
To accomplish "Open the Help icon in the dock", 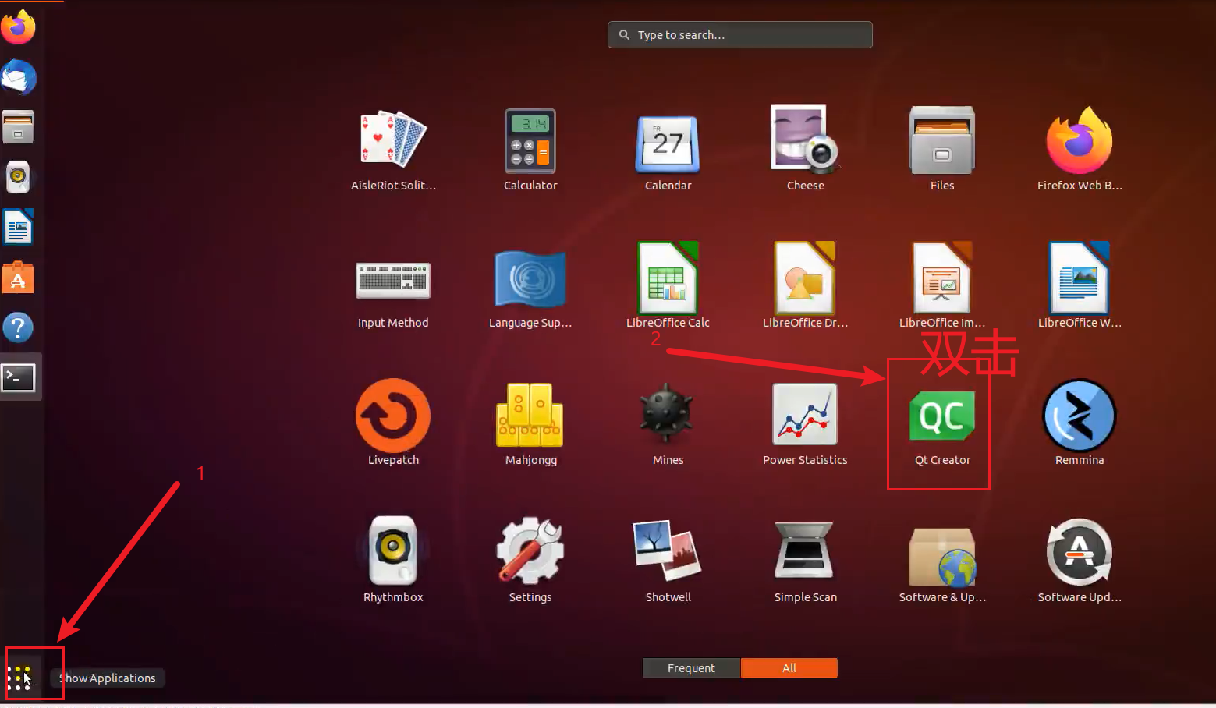I will click(18, 327).
